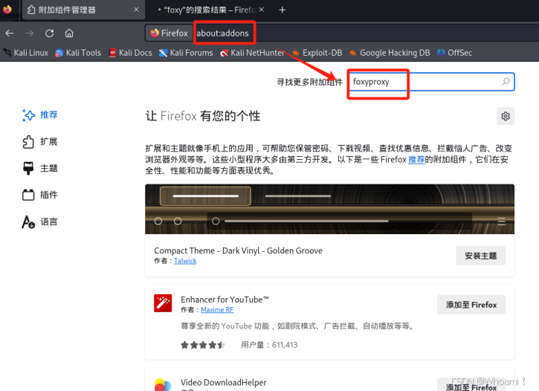Click Compact Theme - Dark Vinyl title
Viewport: 539px width, 391px height.
click(x=238, y=251)
